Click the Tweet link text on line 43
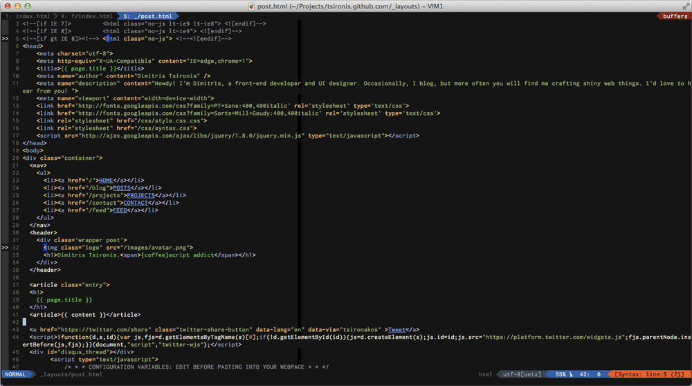This screenshot has width=692, height=386. coord(397,330)
